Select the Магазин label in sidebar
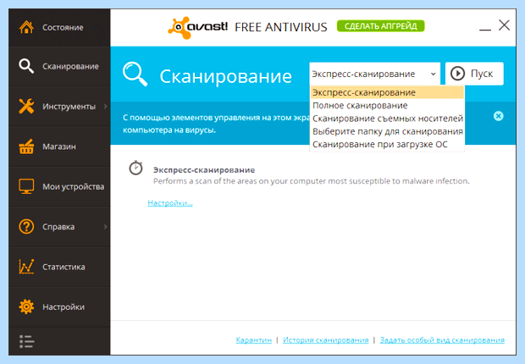Image resolution: width=525 pixels, height=364 pixels. pos(59,146)
